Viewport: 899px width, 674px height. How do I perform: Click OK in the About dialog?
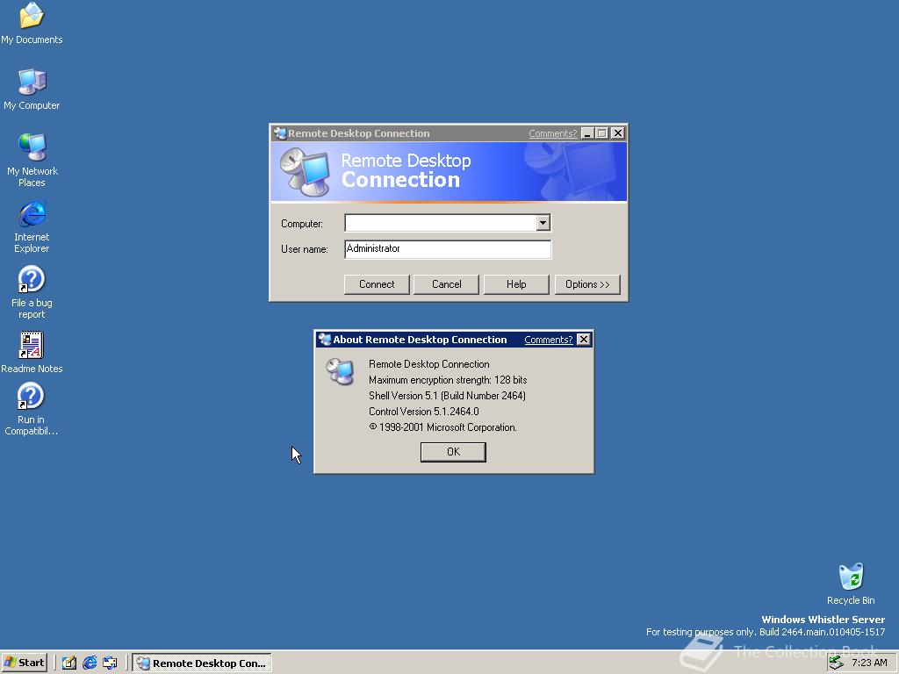tap(453, 452)
